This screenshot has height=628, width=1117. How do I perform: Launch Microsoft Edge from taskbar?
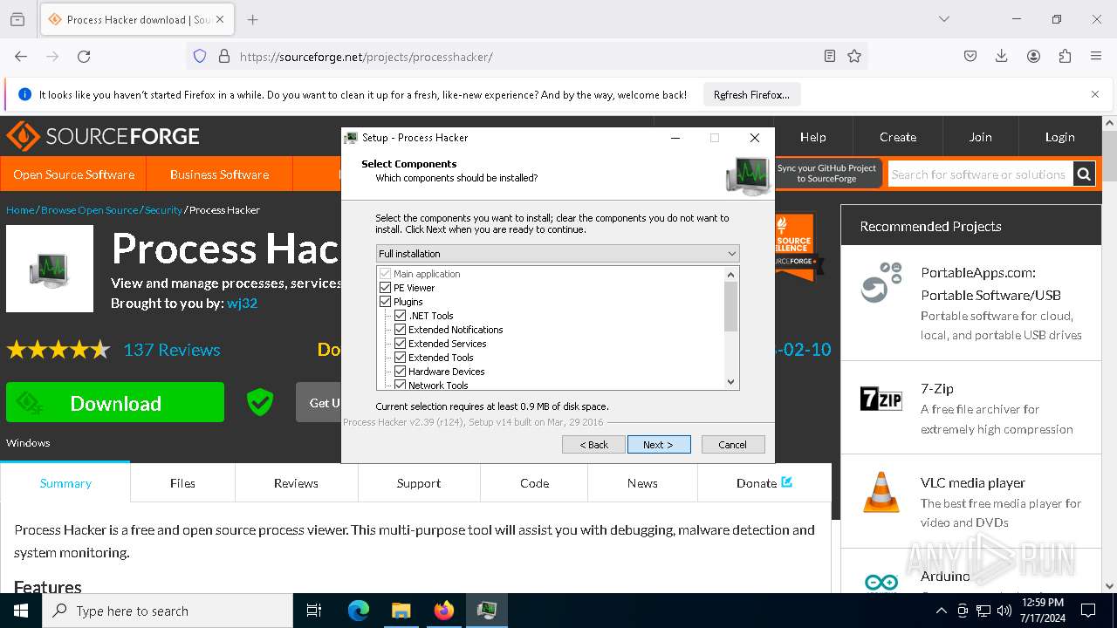point(359,611)
